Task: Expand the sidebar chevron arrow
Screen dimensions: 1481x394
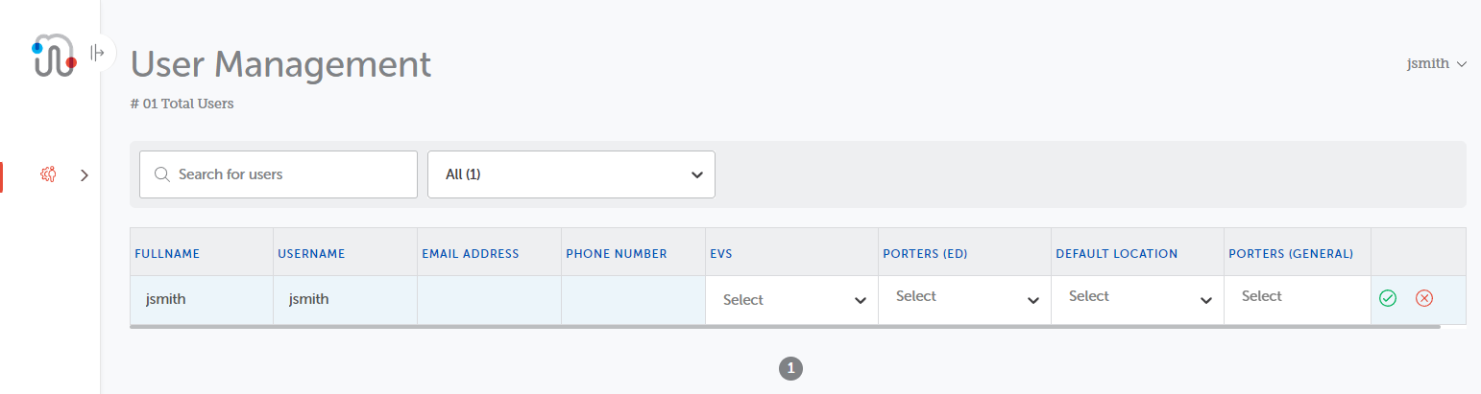Action: click(x=85, y=175)
